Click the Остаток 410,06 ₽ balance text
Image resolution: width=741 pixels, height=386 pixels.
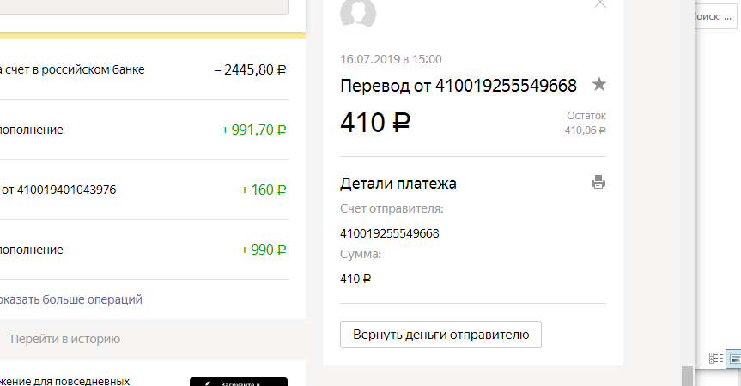(x=586, y=123)
